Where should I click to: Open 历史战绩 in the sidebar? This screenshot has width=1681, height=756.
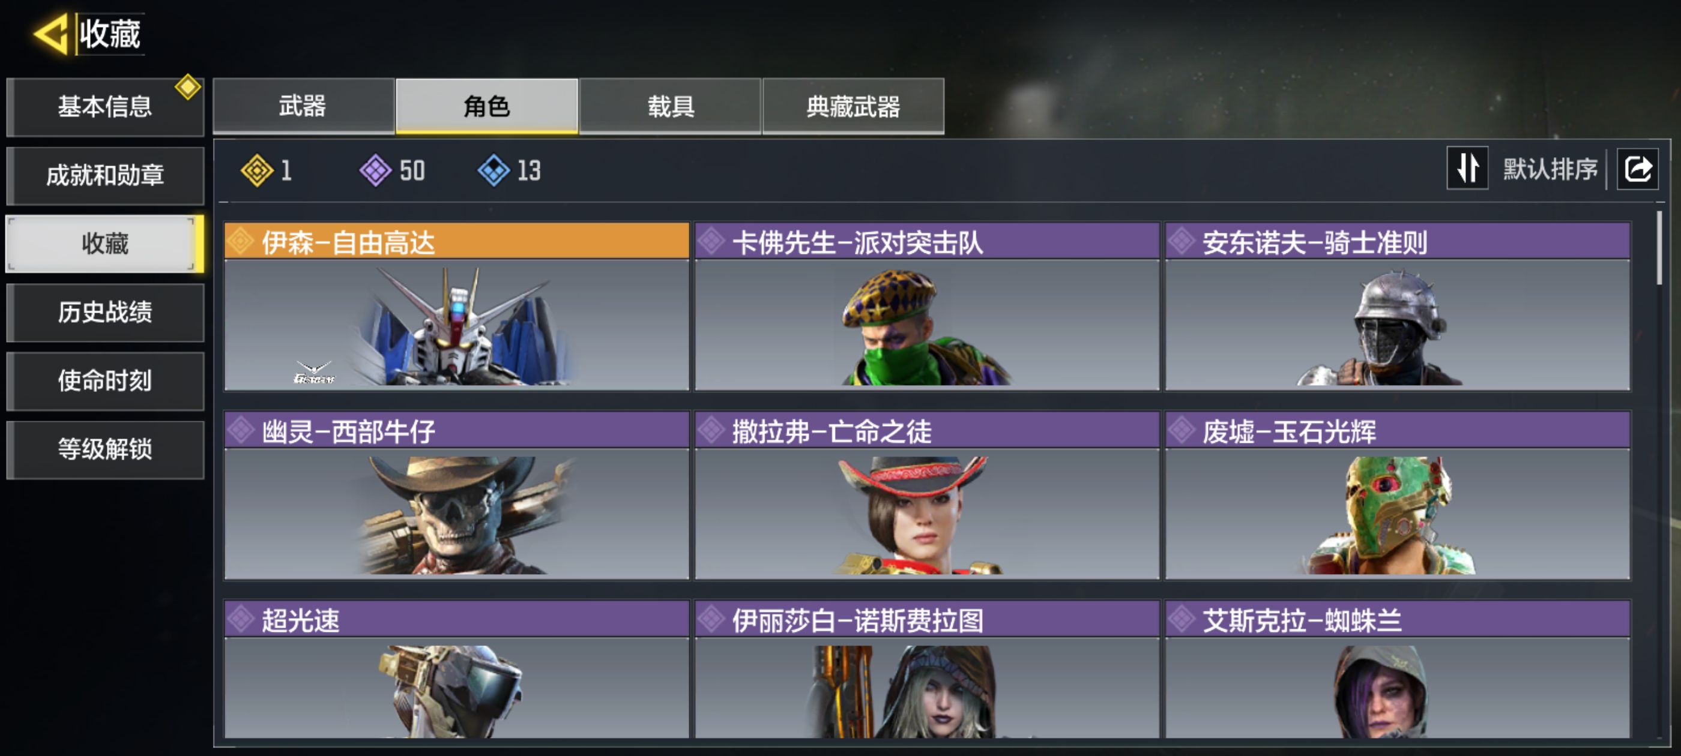click(105, 313)
